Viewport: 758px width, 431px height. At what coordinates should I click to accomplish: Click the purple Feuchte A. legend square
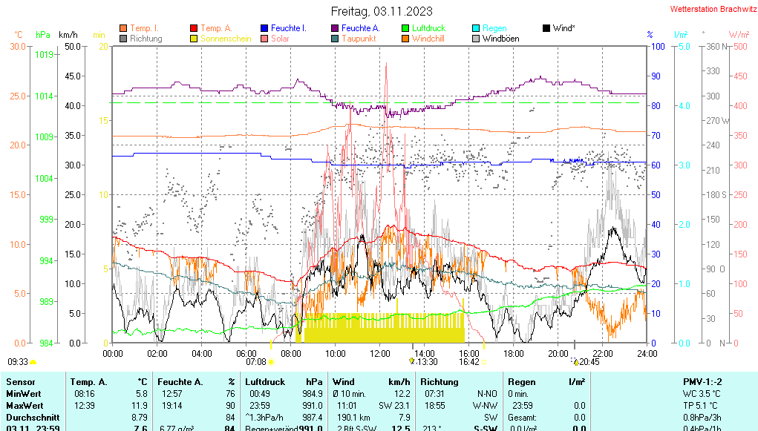click(335, 28)
